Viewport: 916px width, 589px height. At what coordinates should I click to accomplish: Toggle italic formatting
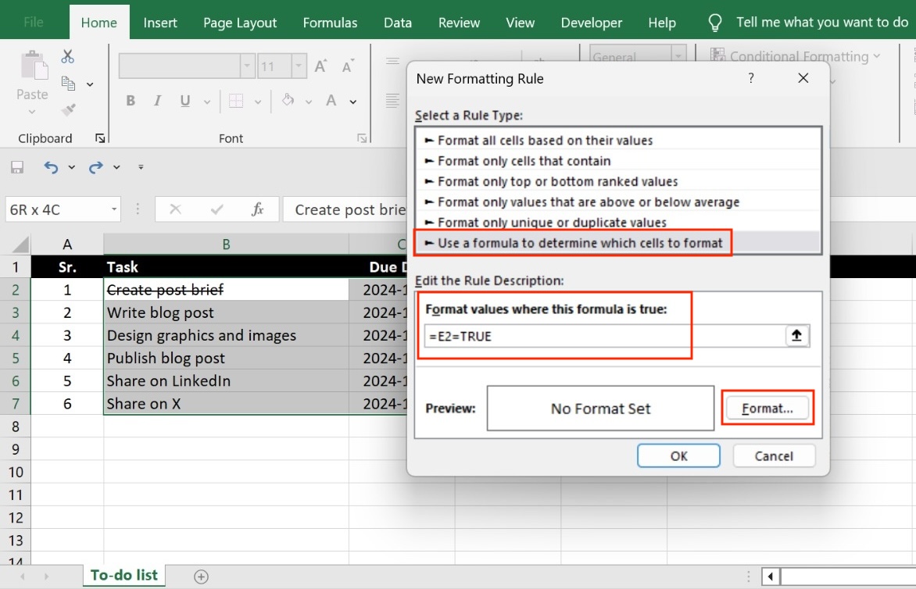point(157,101)
